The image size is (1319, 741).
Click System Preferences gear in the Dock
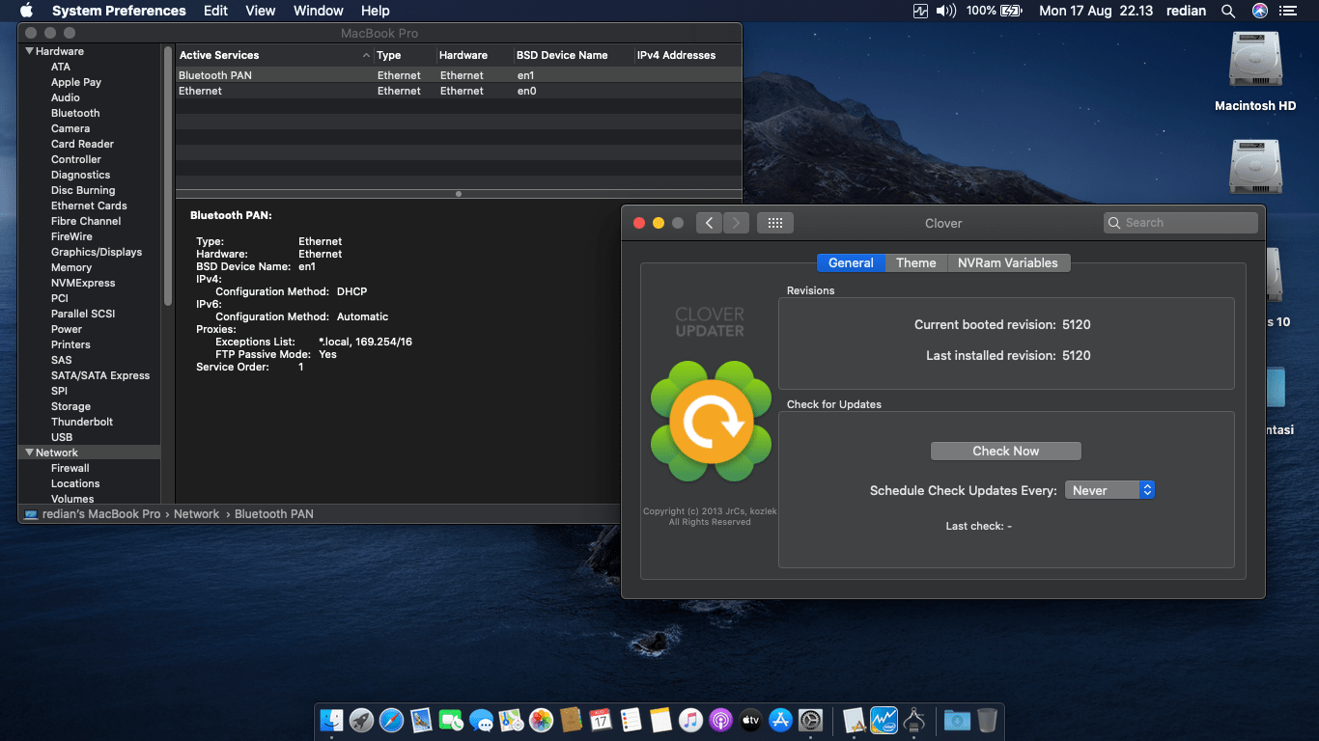click(x=810, y=720)
